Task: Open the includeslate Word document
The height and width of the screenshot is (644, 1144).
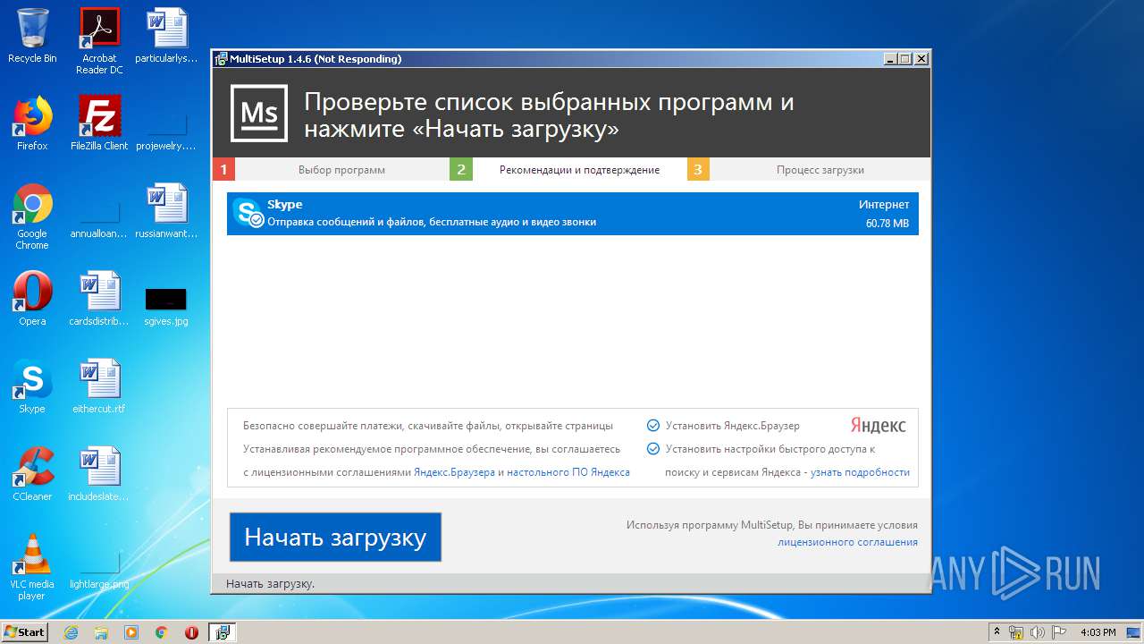Action: coord(99,474)
